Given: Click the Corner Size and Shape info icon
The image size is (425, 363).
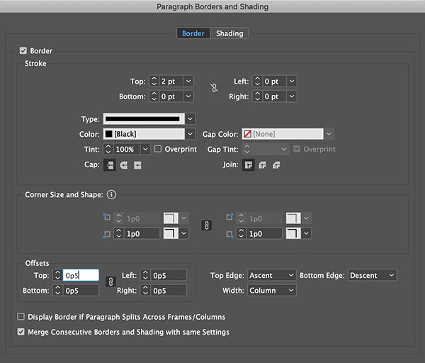Looking at the screenshot, I should [111, 195].
